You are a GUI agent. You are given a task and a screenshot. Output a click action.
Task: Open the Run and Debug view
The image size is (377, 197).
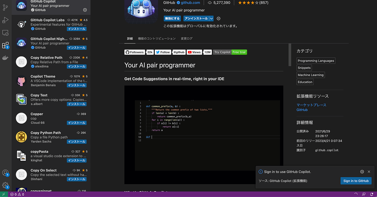click(6, 20)
